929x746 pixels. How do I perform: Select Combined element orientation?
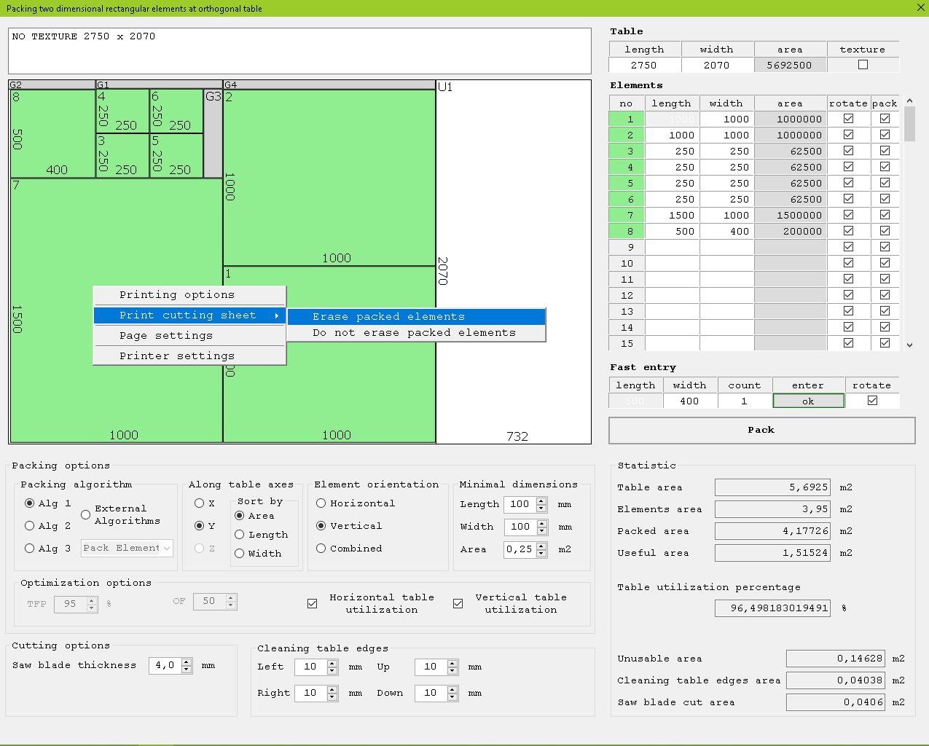point(321,549)
